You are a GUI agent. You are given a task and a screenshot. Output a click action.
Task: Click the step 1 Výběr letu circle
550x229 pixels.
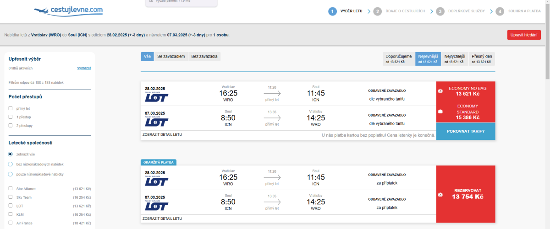332,11
